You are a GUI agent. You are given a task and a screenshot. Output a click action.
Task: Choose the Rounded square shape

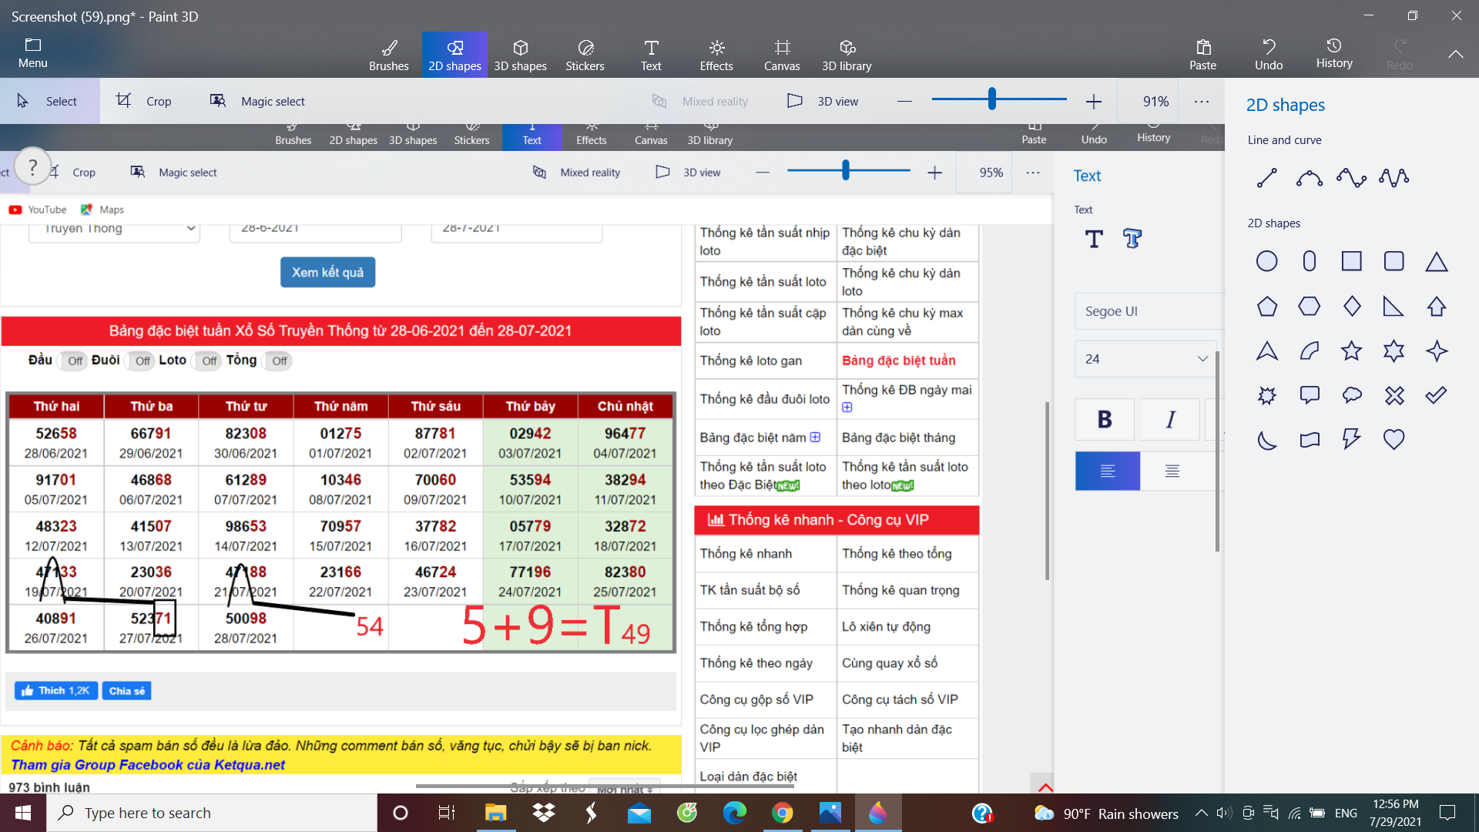tap(1394, 261)
